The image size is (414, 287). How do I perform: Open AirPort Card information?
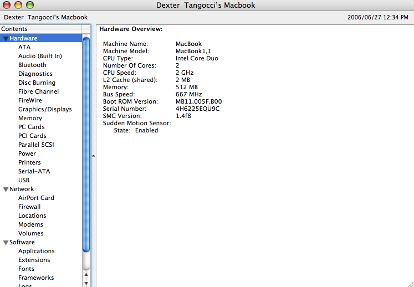point(36,198)
